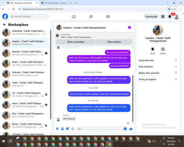
Task: Expand Customize chat section
Action: pyautogui.click(x=158, y=60)
